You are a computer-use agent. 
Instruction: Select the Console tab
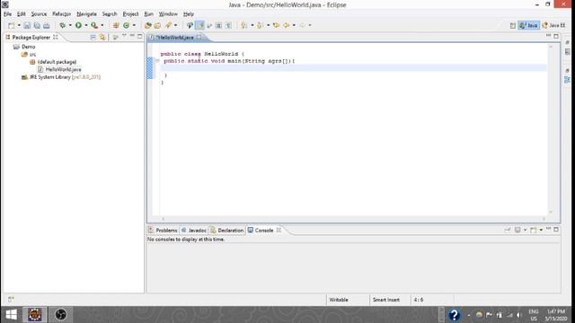coord(261,231)
